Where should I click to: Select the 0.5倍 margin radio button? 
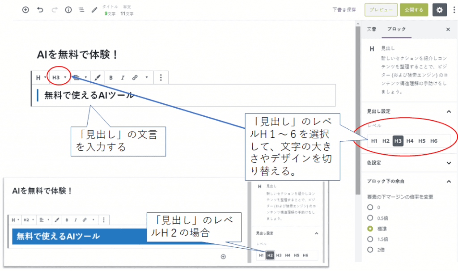click(370, 218)
